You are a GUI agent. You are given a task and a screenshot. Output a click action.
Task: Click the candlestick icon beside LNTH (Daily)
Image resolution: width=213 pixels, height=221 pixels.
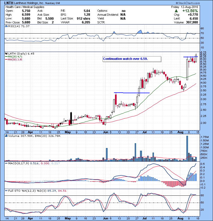pyautogui.click(x=6, y=54)
